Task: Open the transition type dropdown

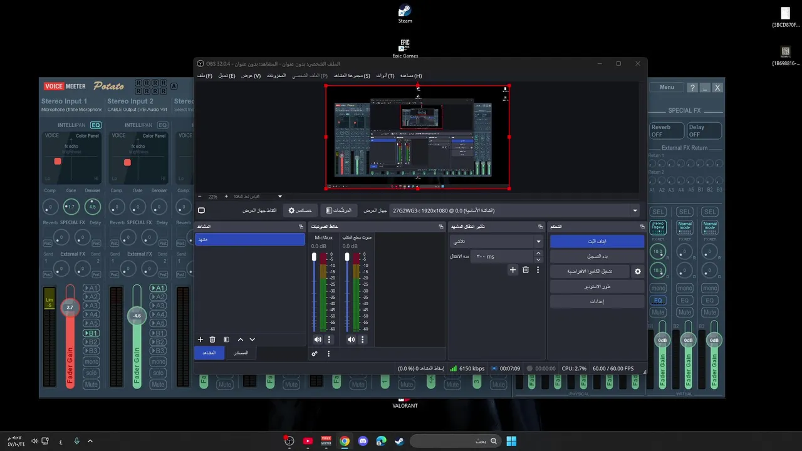Action: pyautogui.click(x=497, y=241)
